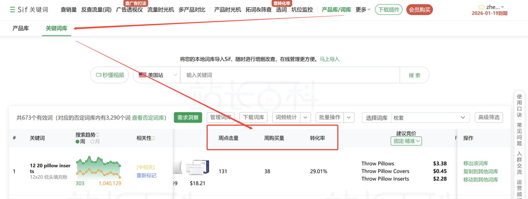This screenshot has width=528, height=199.
Task: Click 复制到其他词库 action link
Action: tap(481, 171)
